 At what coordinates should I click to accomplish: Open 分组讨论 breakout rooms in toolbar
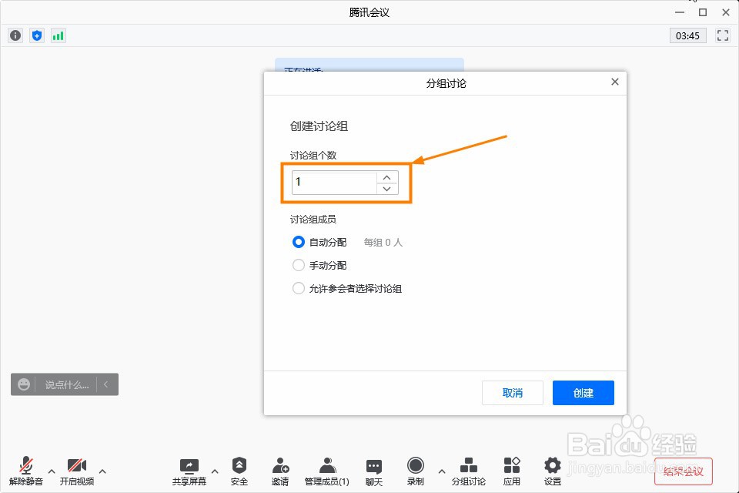pyautogui.click(x=469, y=471)
